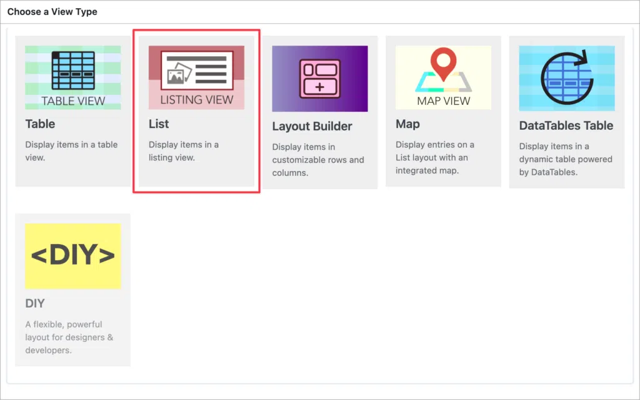Click the yellow DIY code icon
Screen dimensions: 640x400
click(72, 256)
